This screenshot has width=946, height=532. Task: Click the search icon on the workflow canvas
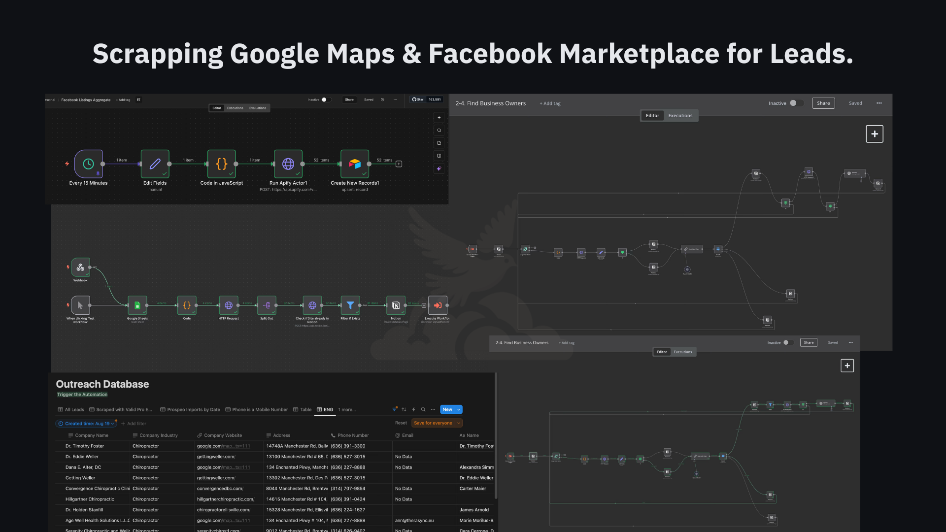439,130
